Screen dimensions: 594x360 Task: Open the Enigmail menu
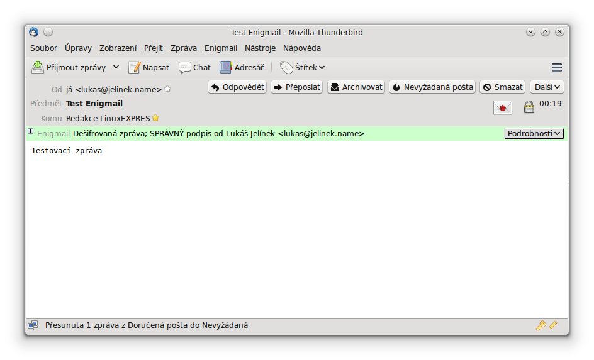tap(221, 48)
